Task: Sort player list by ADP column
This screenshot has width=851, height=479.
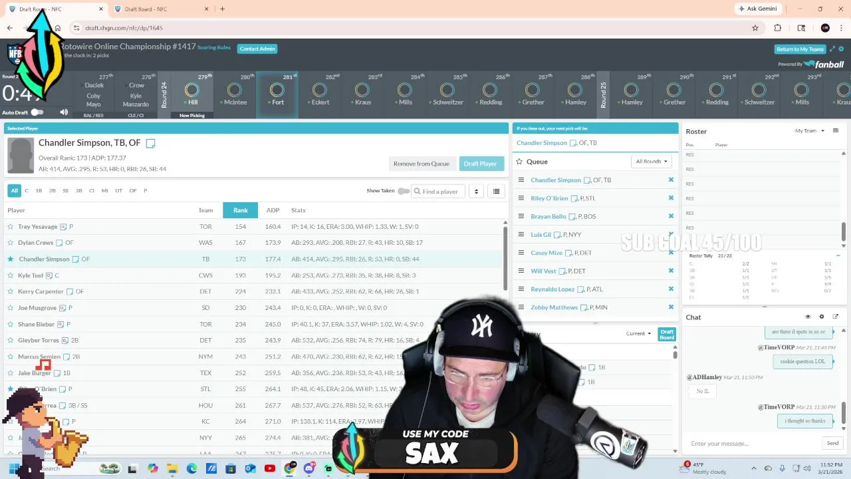Action: [273, 210]
